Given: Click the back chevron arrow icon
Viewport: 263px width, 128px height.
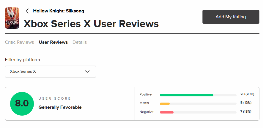Looking at the screenshot, I should 27,11.
